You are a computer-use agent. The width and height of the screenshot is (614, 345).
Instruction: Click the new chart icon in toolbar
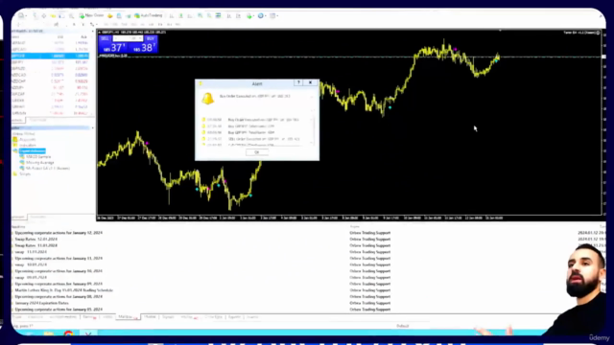(21, 15)
